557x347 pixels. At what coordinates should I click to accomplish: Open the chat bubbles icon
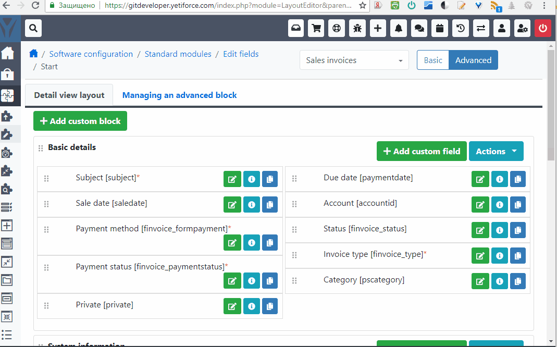click(x=419, y=28)
